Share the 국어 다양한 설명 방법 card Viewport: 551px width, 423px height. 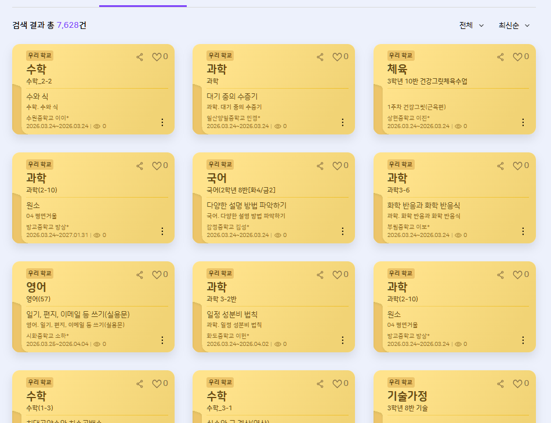(320, 166)
